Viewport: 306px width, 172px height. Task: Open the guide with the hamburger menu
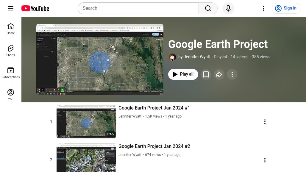click(x=11, y=8)
